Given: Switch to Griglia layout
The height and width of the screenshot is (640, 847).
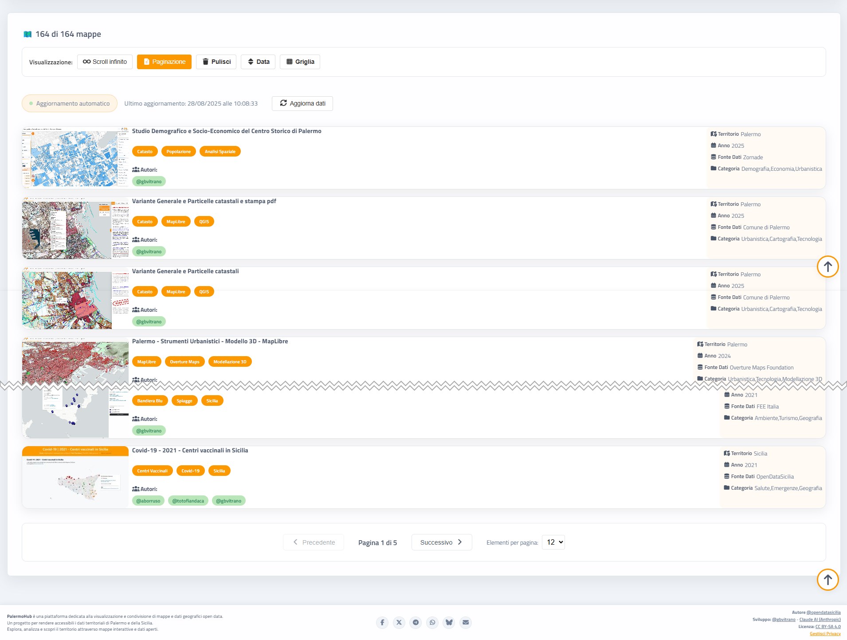Looking at the screenshot, I should point(300,62).
